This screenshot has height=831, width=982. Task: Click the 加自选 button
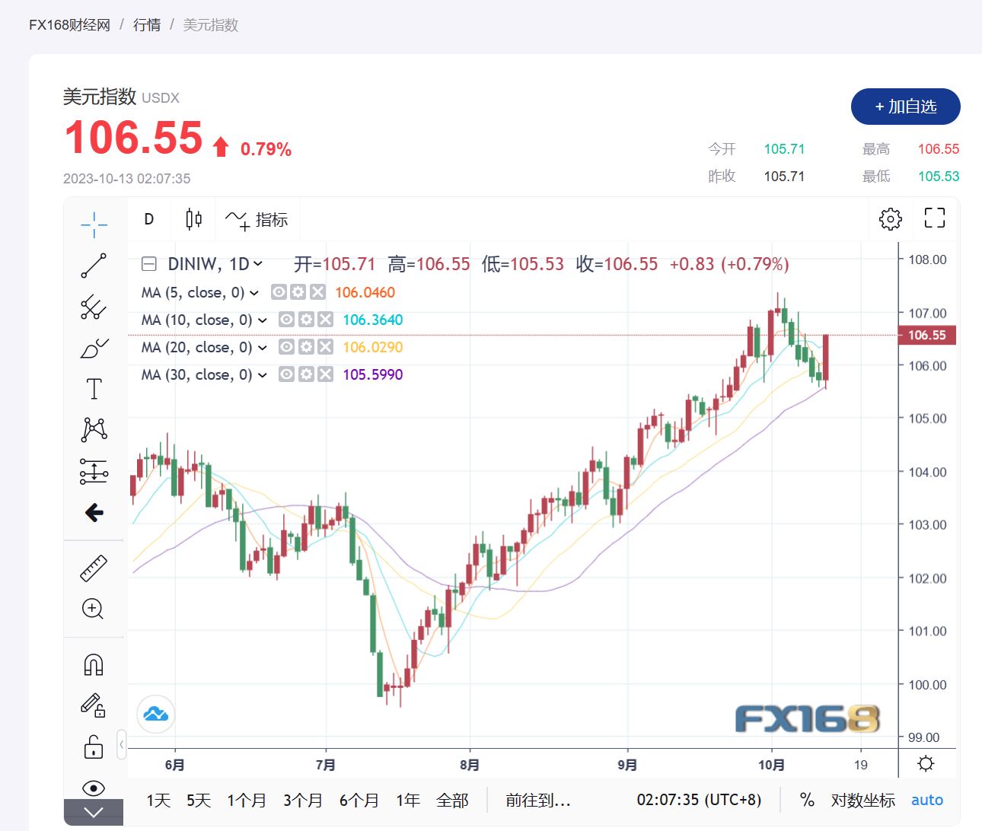(905, 107)
